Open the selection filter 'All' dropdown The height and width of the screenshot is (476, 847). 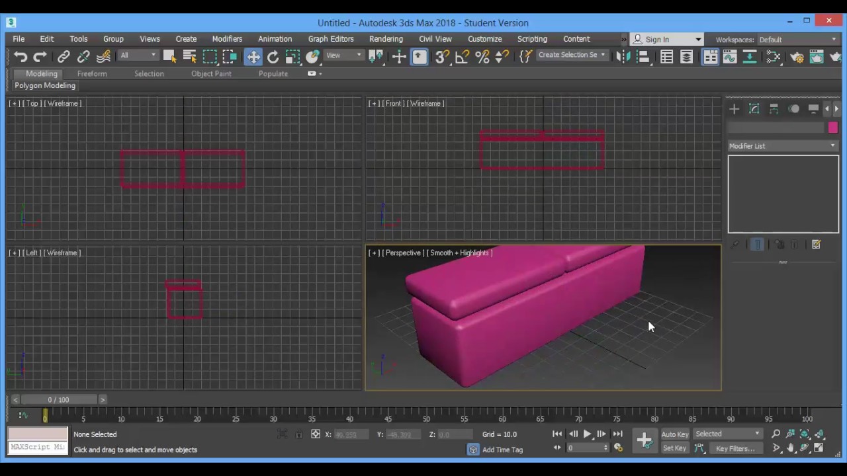(138, 56)
